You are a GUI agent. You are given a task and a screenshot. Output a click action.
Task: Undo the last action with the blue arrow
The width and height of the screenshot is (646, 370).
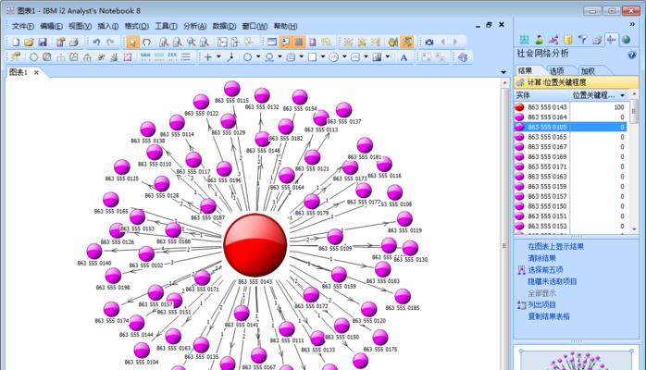96,42
